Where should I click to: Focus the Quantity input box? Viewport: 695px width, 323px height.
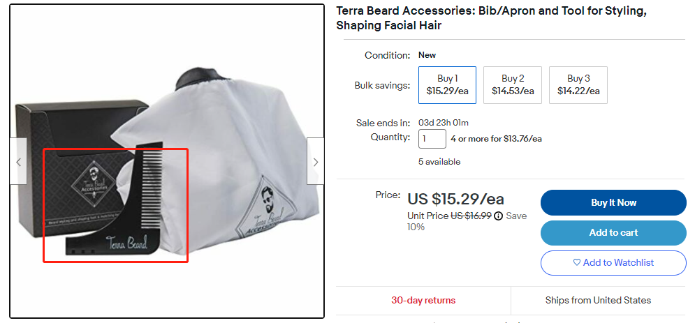pyautogui.click(x=432, y=139)
